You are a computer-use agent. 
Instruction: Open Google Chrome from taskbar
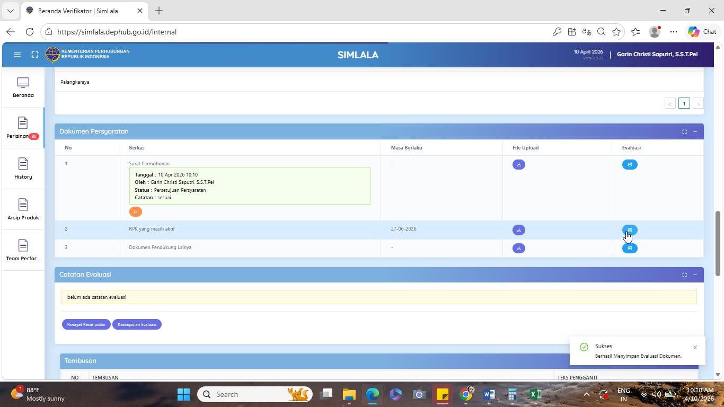coord(466,394)
